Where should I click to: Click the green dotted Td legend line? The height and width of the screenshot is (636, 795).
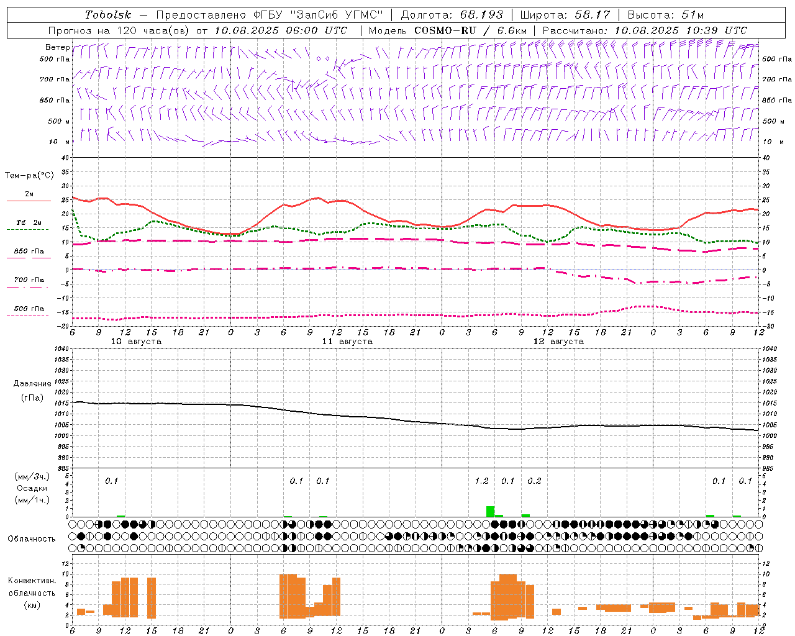(27, 229)
